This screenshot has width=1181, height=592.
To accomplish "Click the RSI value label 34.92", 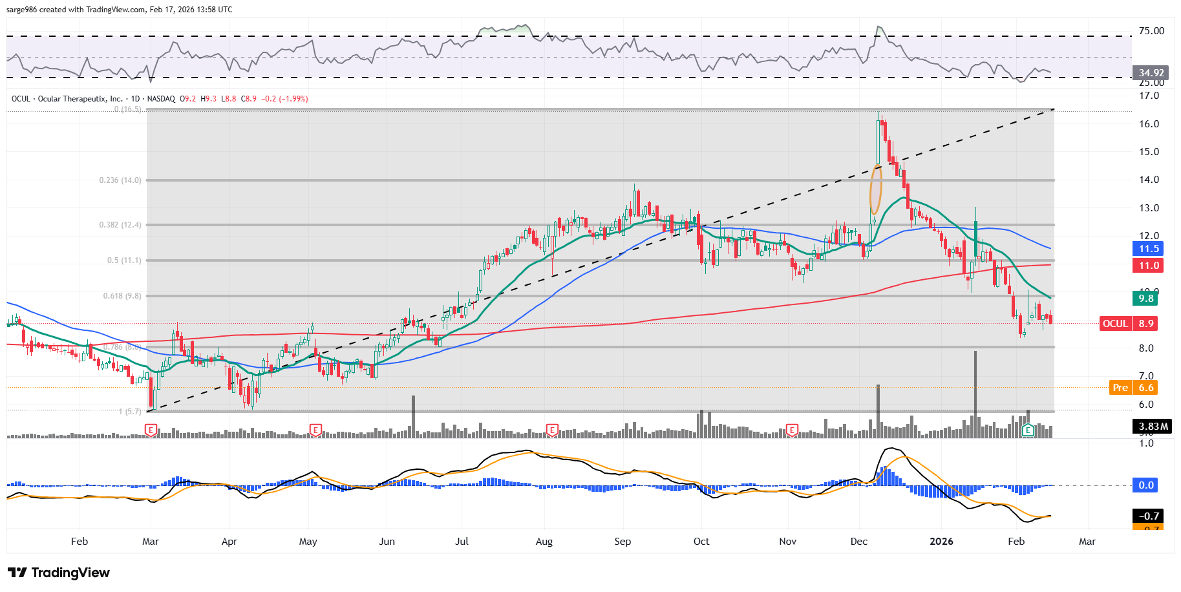I will pos(1151,73).
